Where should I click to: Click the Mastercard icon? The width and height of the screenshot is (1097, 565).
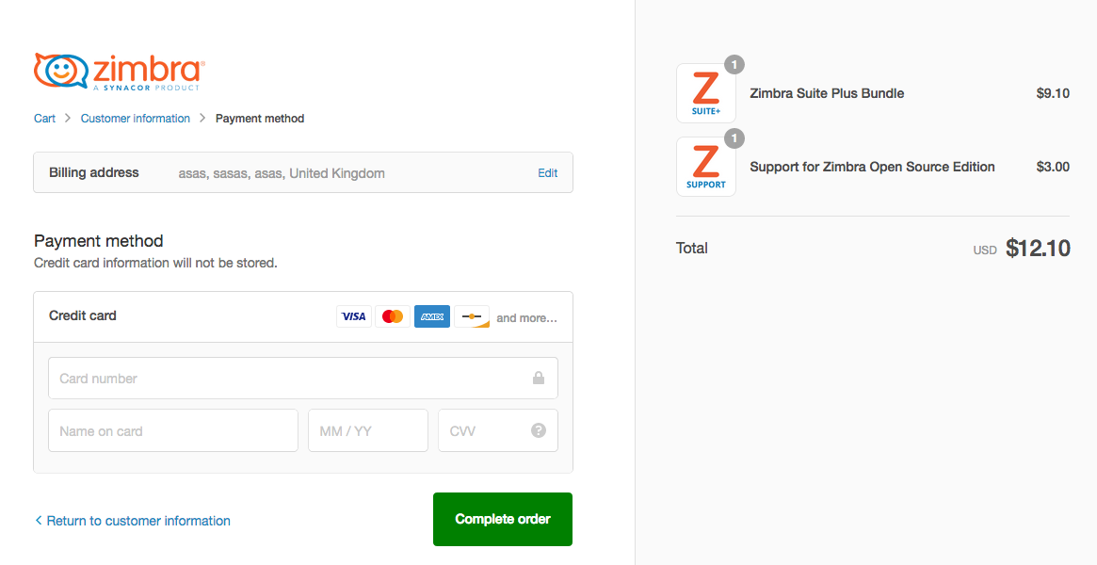click(x=394, y=316)
